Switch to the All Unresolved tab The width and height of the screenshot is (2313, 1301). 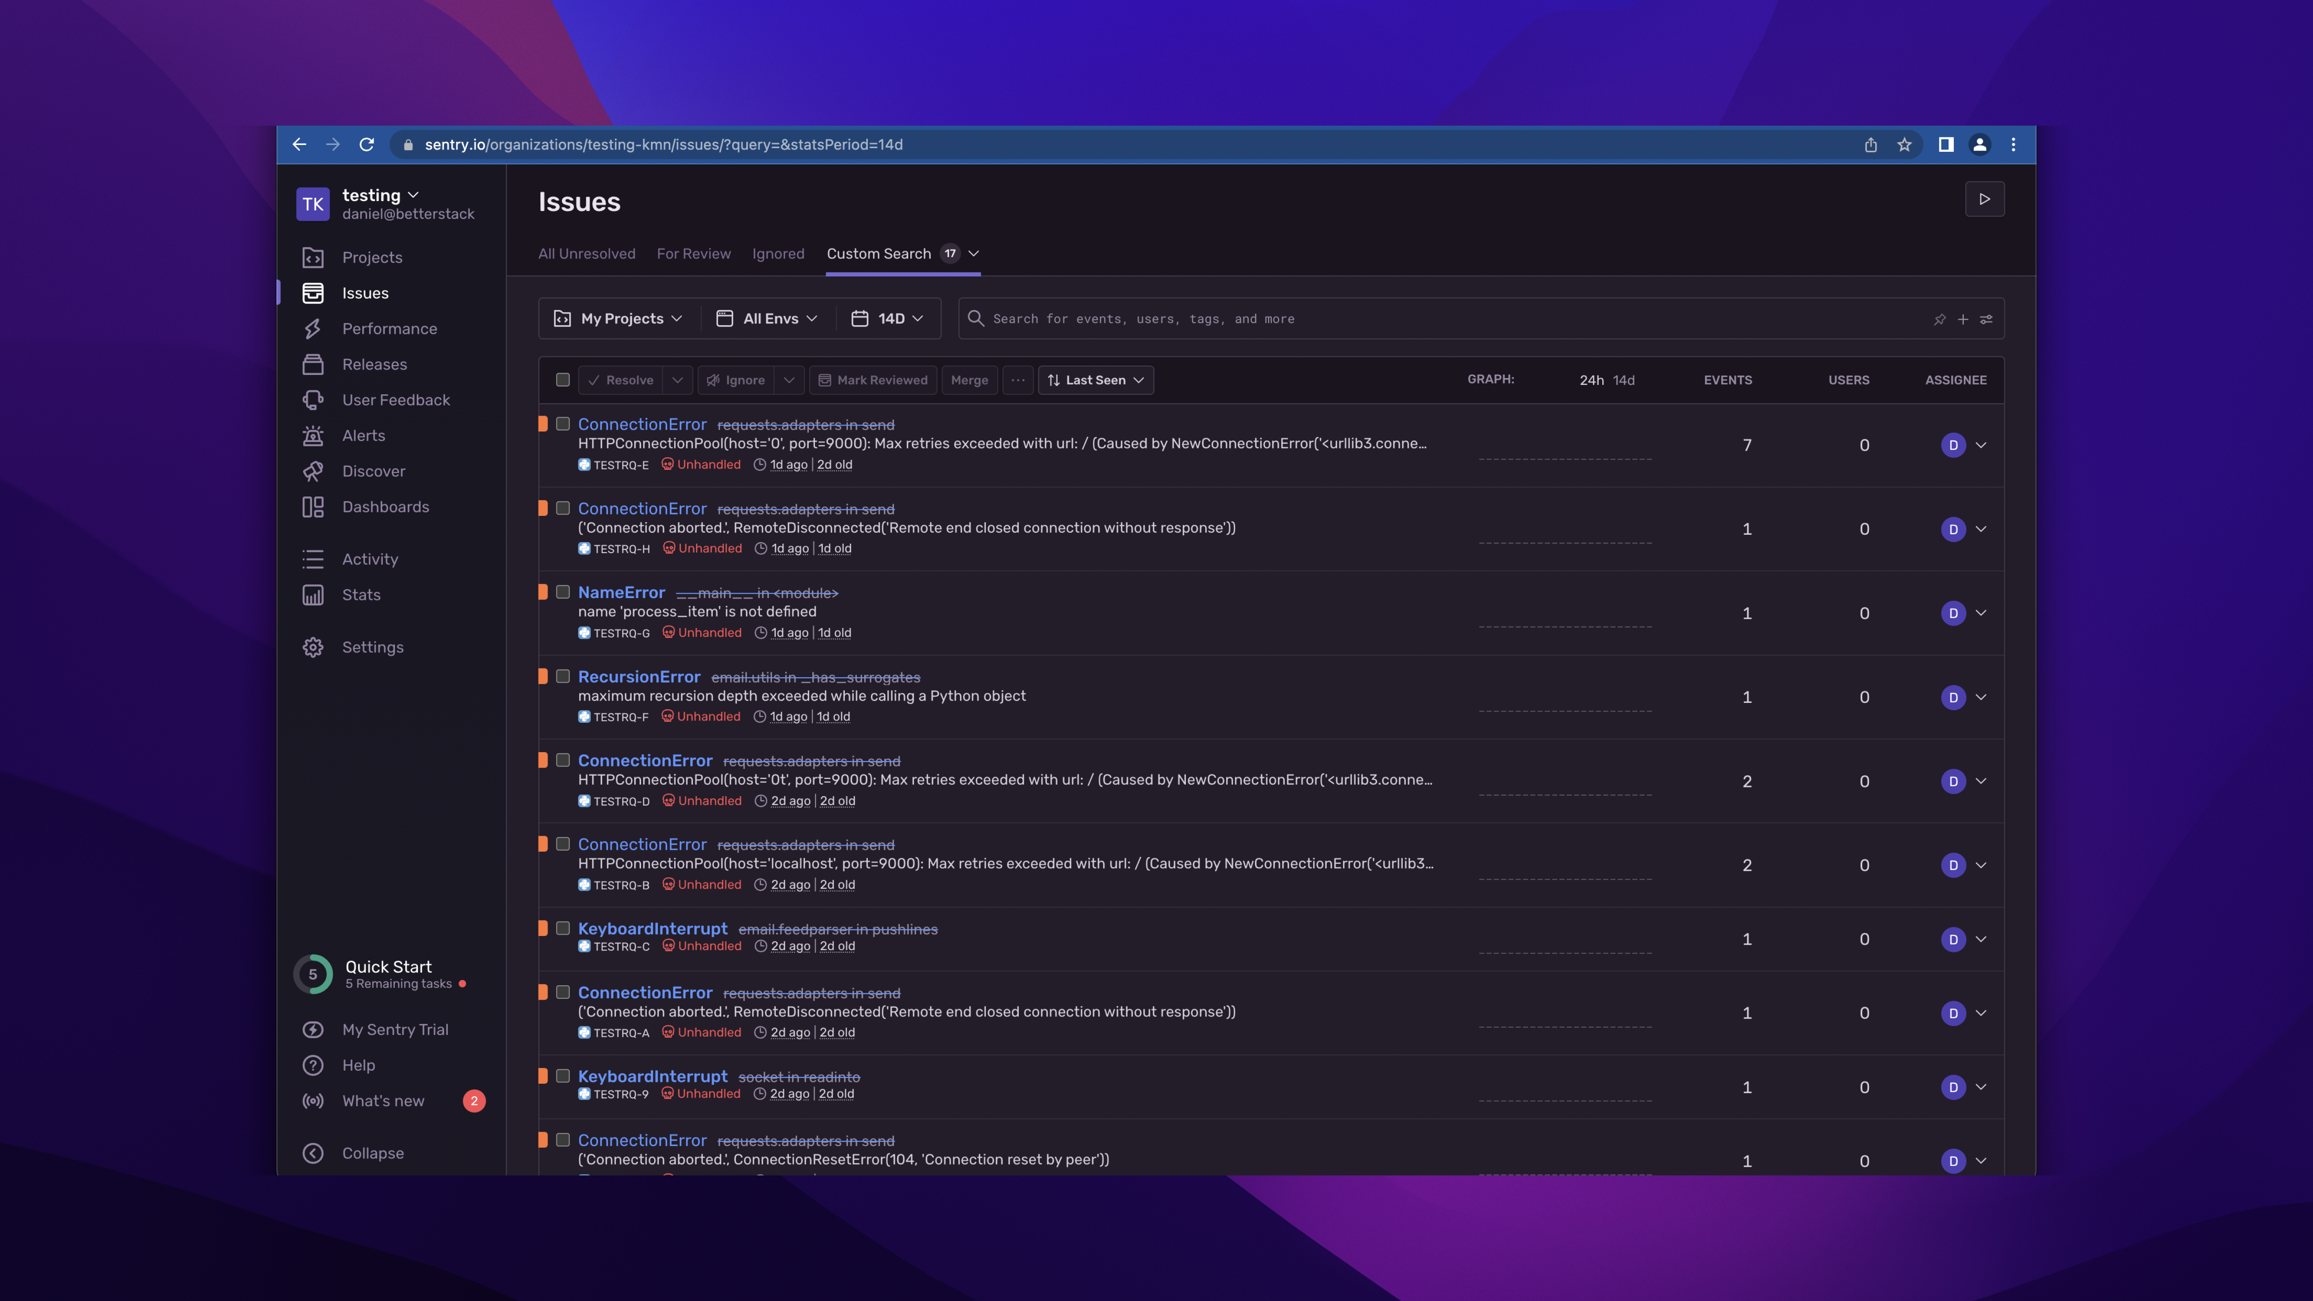click(586, 254)
